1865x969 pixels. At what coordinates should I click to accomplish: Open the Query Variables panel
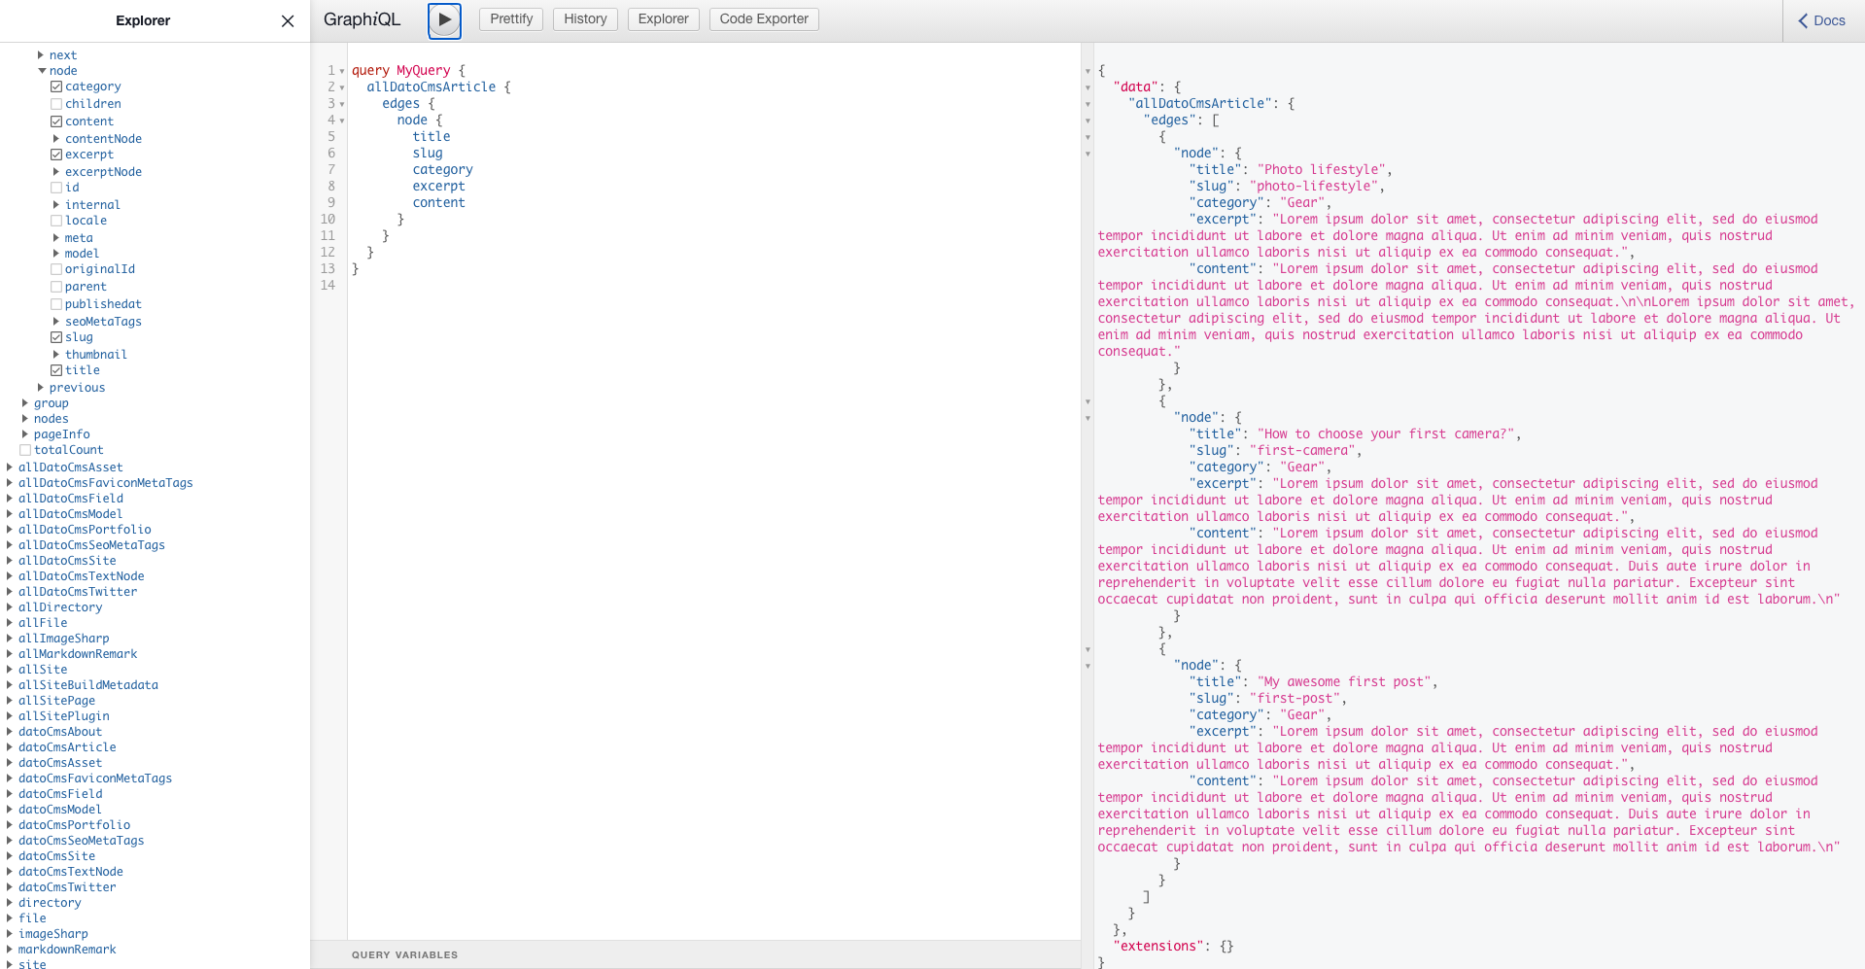696,954
